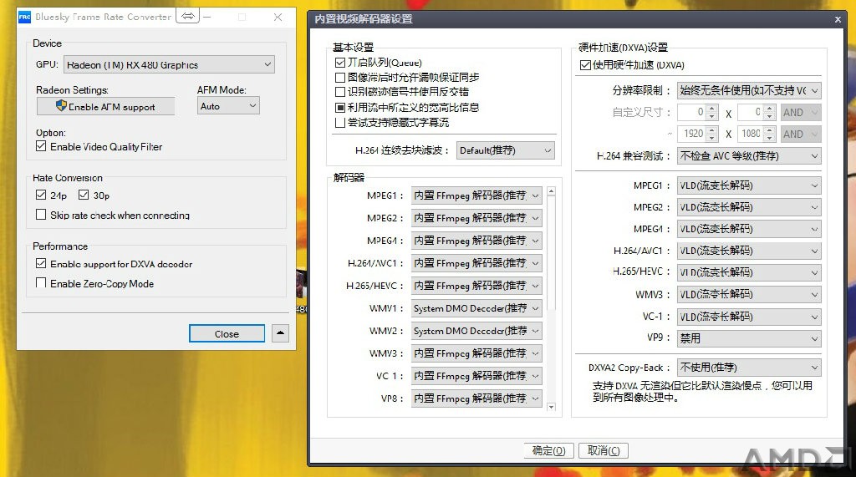This screenshot has height=477, width=856.
Task: Click the stepper beside the 1080 field
Action: [x=769, y=134]
